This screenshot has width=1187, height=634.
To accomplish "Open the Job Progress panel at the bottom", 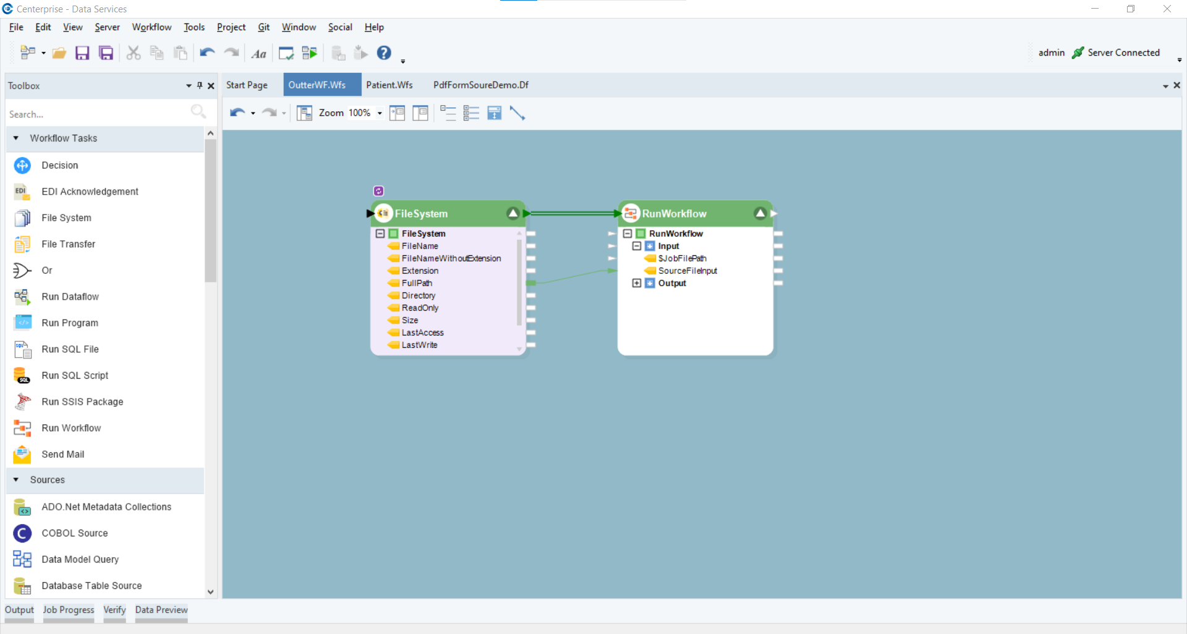I will [68, 611].
